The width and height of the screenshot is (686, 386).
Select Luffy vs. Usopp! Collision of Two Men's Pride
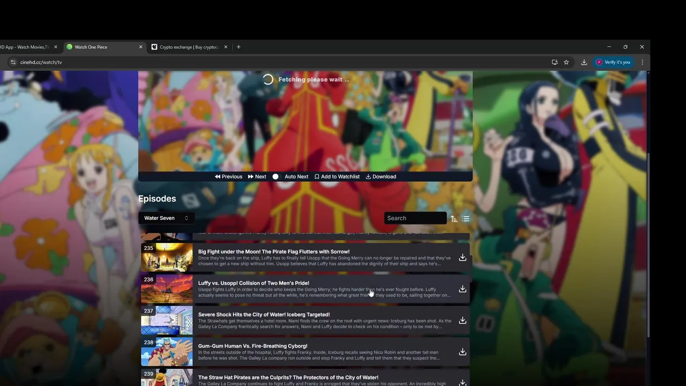pyautogui.click(x=253, y=283)
